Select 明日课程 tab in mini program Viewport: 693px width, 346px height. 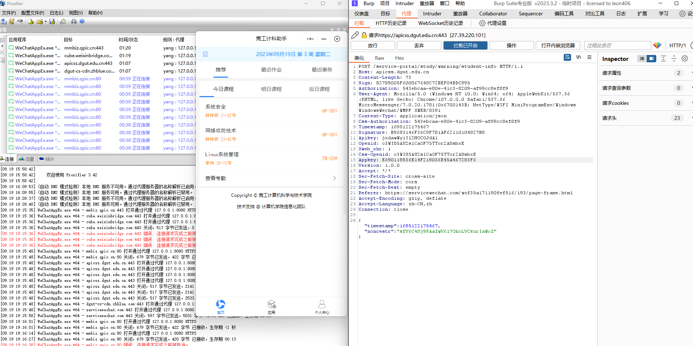(x=271, y=89)
